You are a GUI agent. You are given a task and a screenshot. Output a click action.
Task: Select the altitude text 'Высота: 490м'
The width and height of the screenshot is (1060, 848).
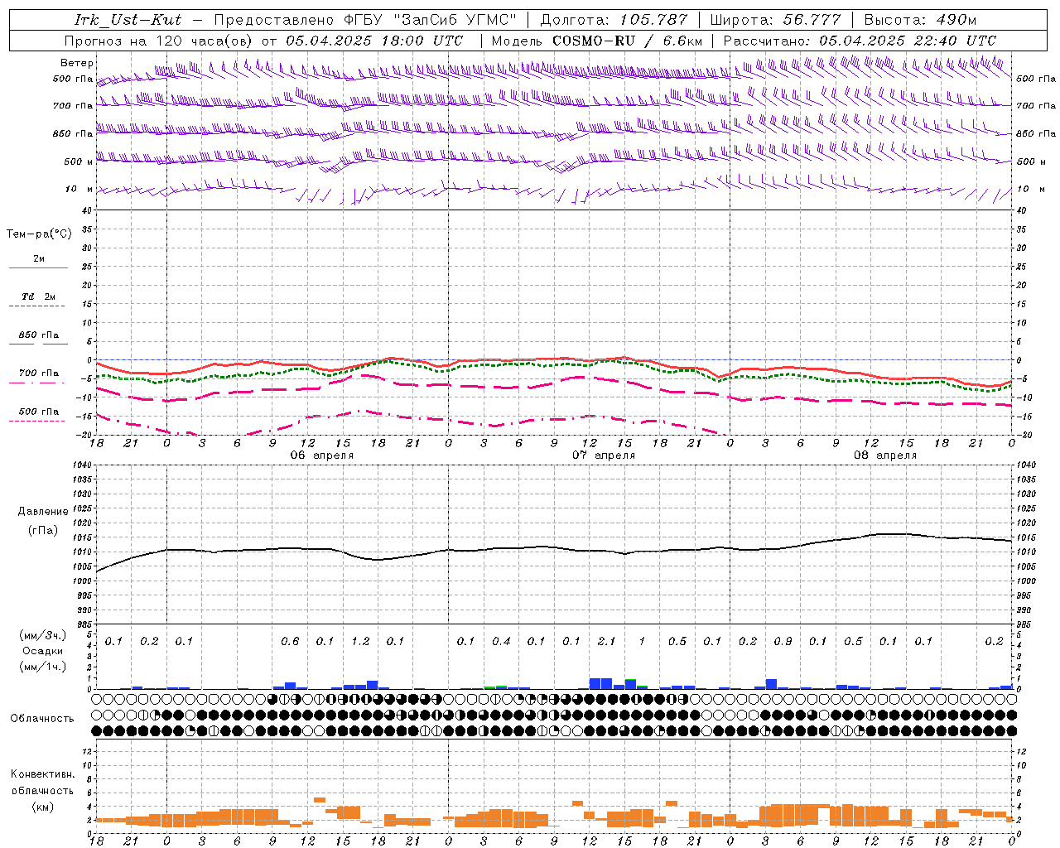tap(919, 20)
